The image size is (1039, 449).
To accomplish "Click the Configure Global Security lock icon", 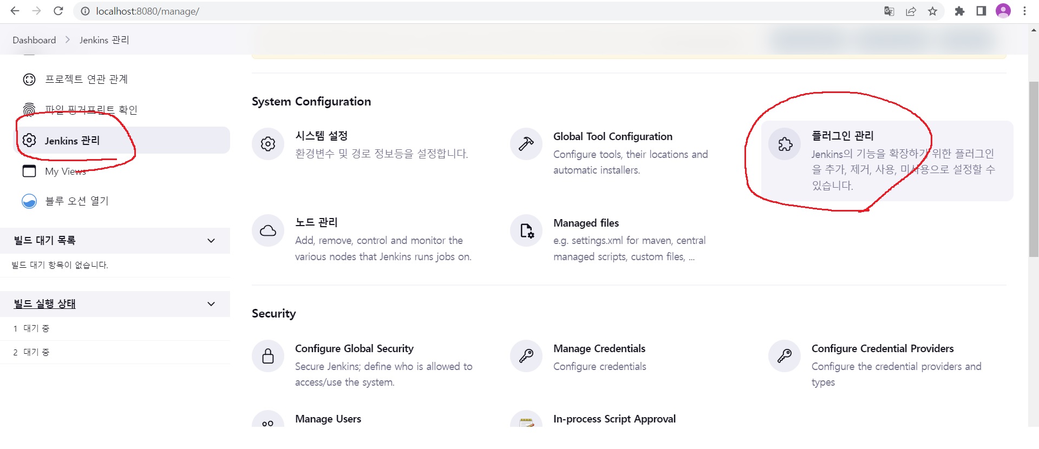I will coord(268,356).
